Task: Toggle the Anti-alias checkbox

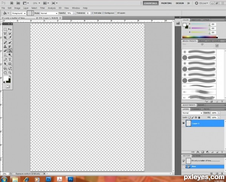Action: point(93,13)
